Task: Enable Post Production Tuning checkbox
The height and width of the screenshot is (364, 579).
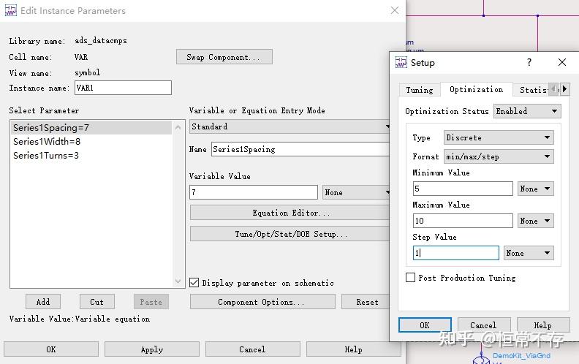Action: (411, 278)
